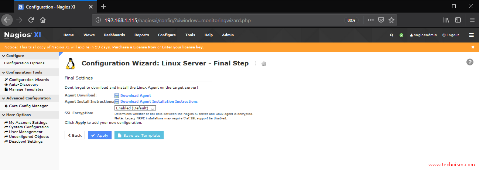The height and width of the screenshot is (170, 479).
Task: Click the 80% zoom level indicator
Action: point(351,20)
